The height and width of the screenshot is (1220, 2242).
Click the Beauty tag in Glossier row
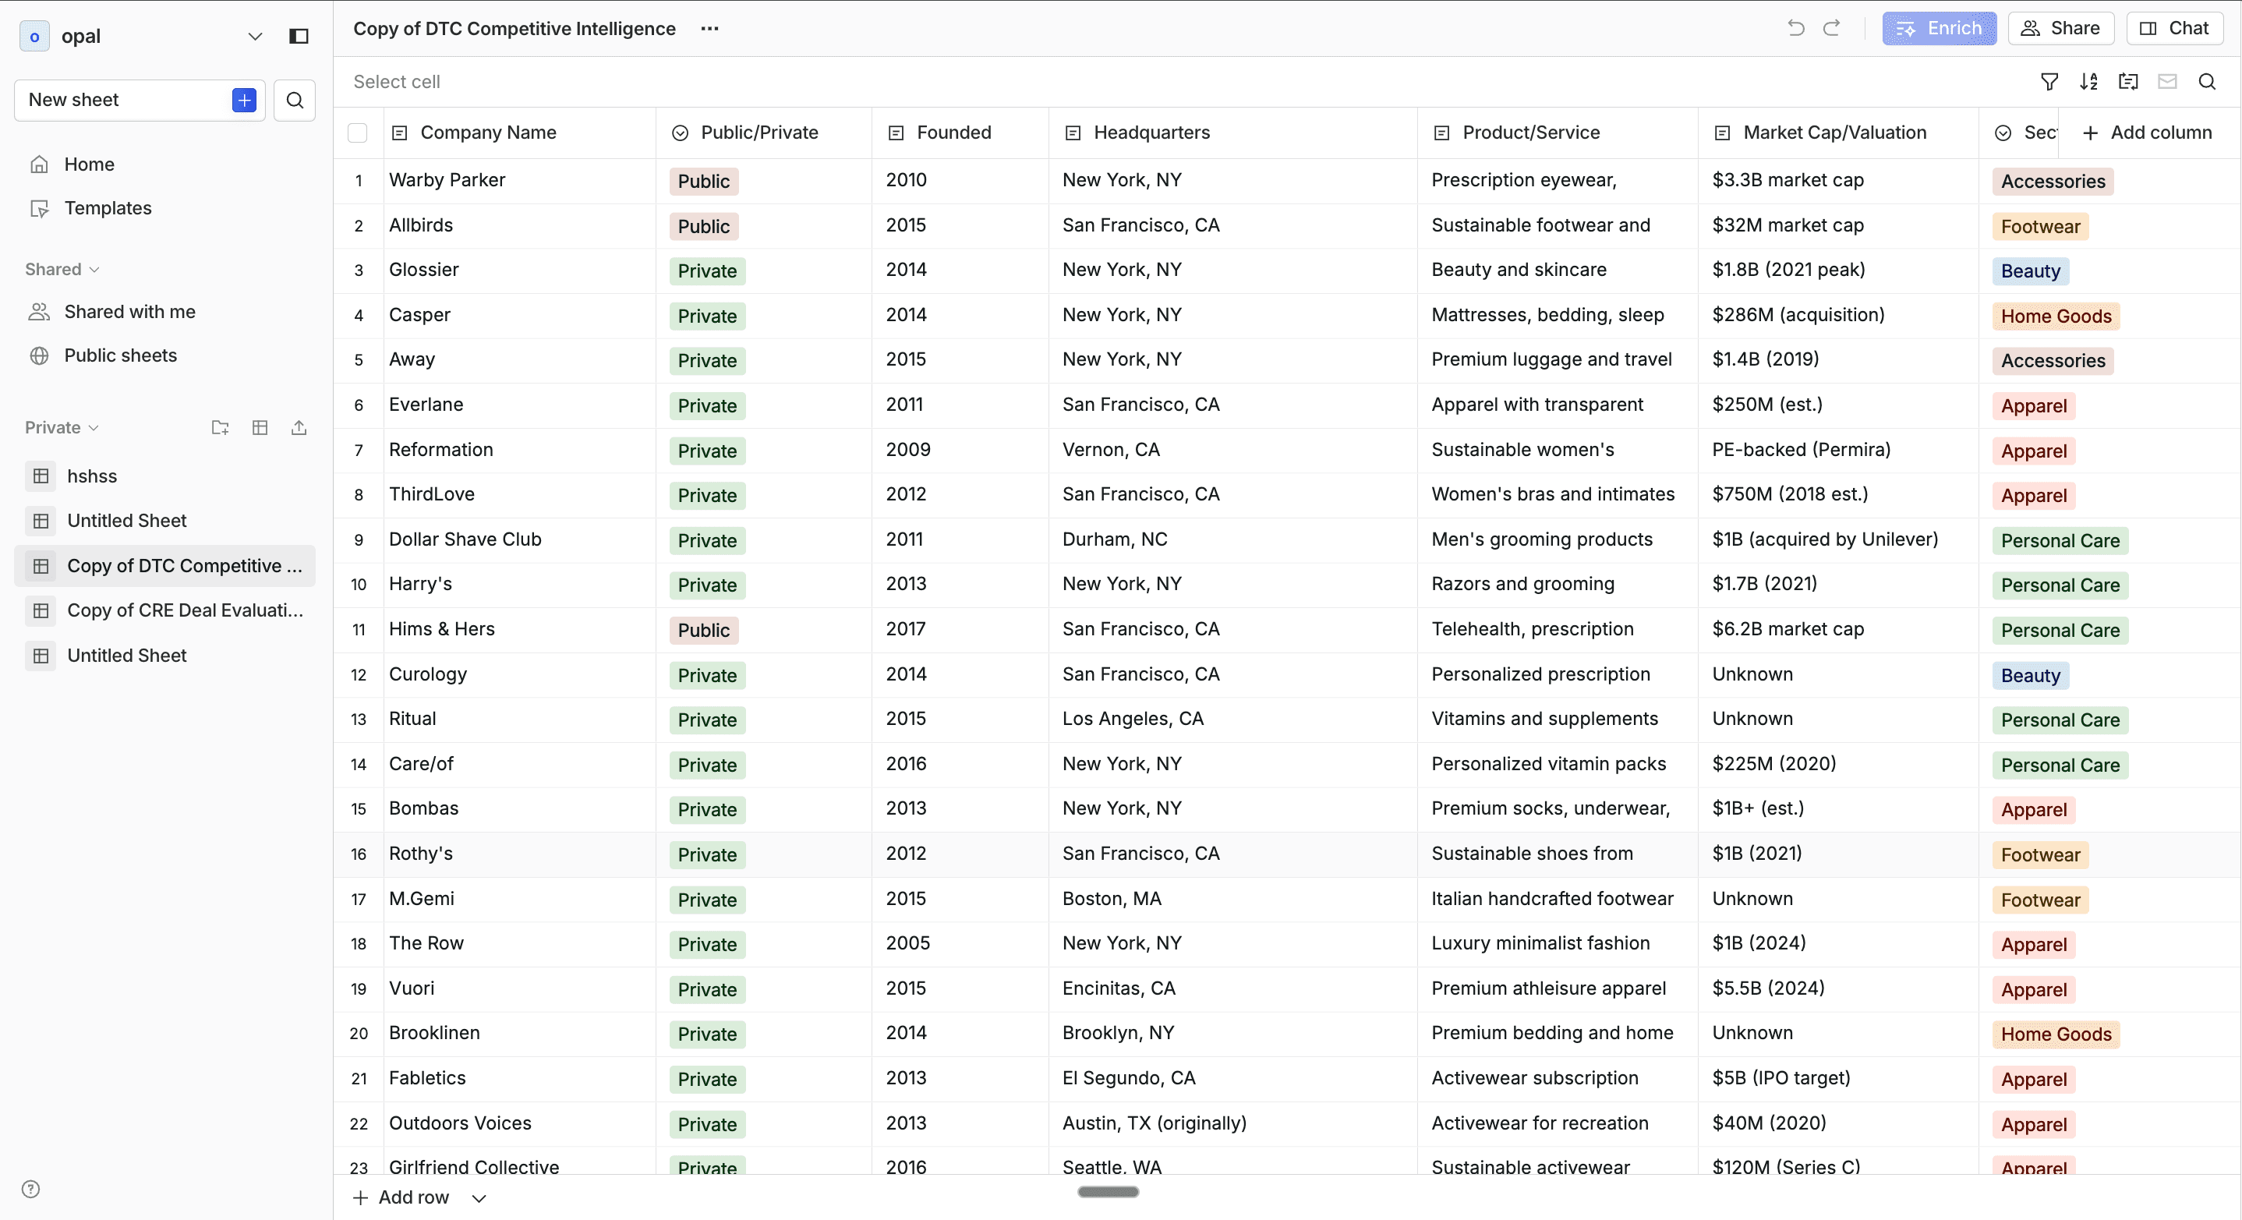(2030, 271)
